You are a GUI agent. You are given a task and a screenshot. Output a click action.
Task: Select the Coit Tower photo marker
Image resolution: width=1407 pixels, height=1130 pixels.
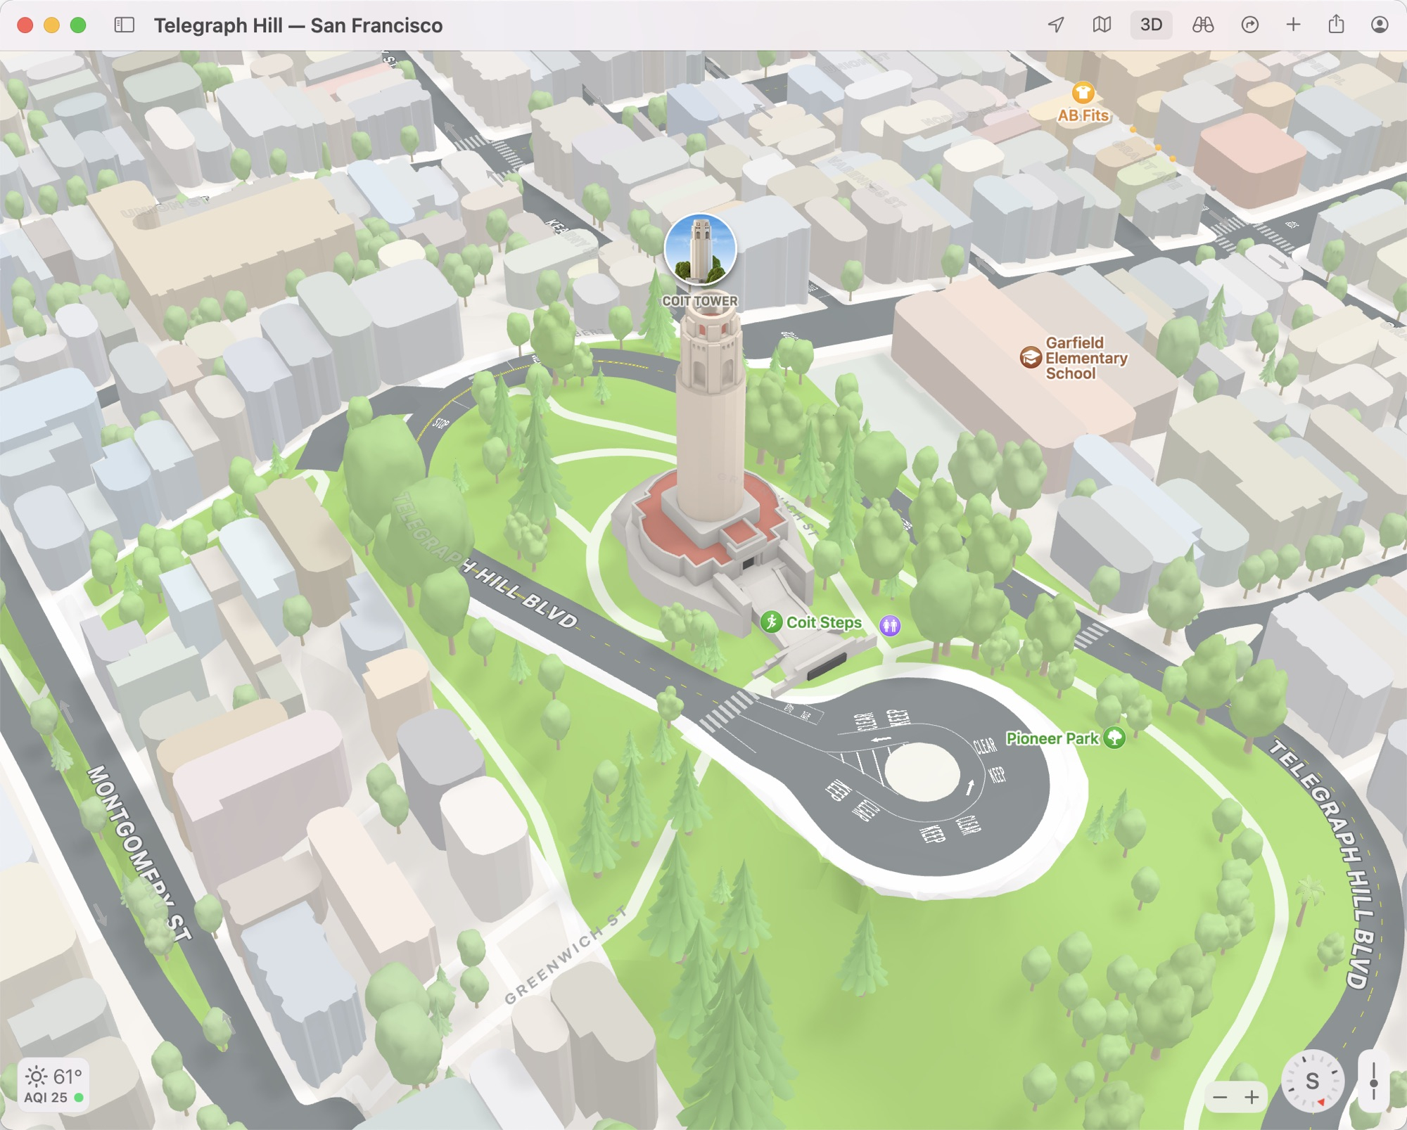[700, 250]
